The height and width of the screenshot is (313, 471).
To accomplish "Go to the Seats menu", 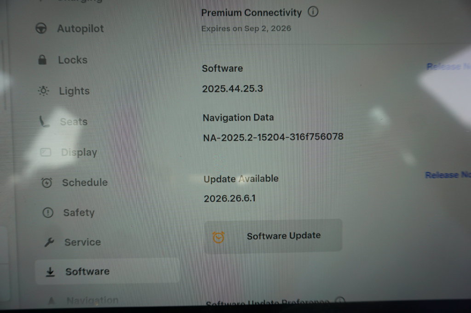I will tap(74, 121).
